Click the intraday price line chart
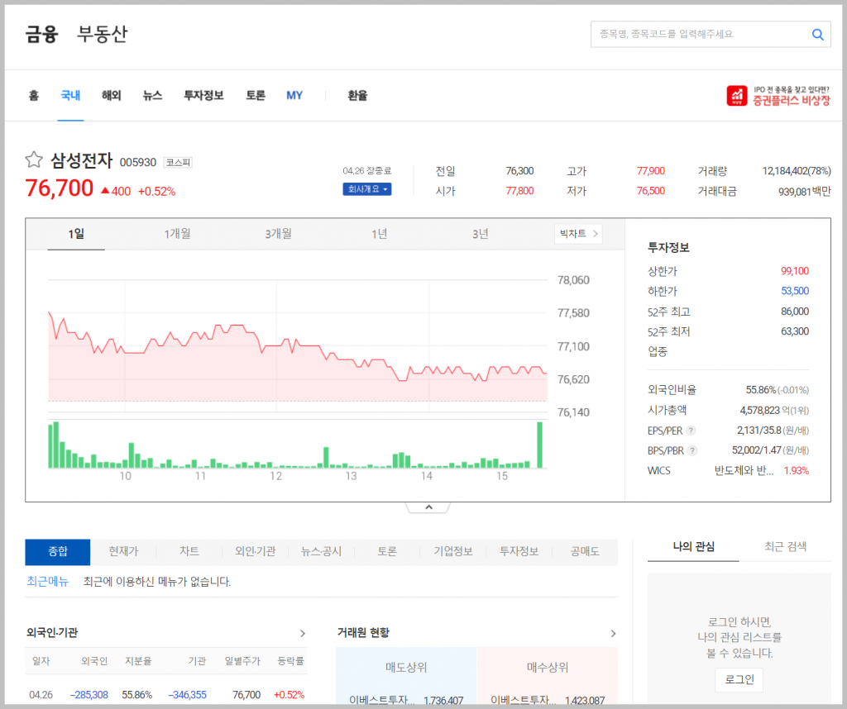This screenshot has height=709, width=847. (298, 345)
